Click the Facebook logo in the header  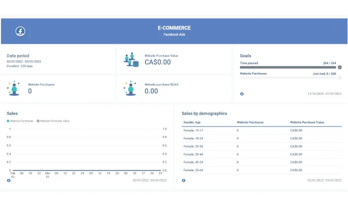coord(20,31)
